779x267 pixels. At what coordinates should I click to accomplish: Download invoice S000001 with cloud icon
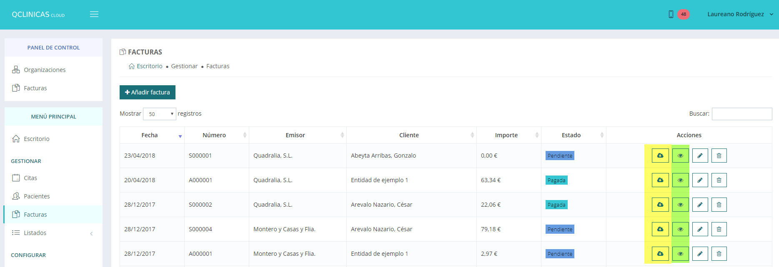(x=660, y=156)
